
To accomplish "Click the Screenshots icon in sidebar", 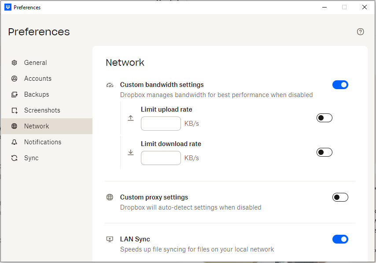I will (15, 110).
